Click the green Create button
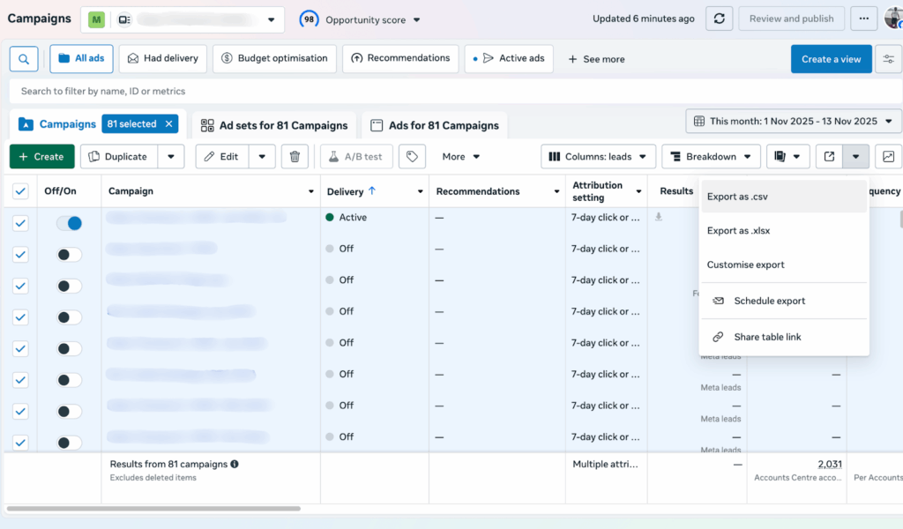The image size is (903, 529). [x=41, y=157]
